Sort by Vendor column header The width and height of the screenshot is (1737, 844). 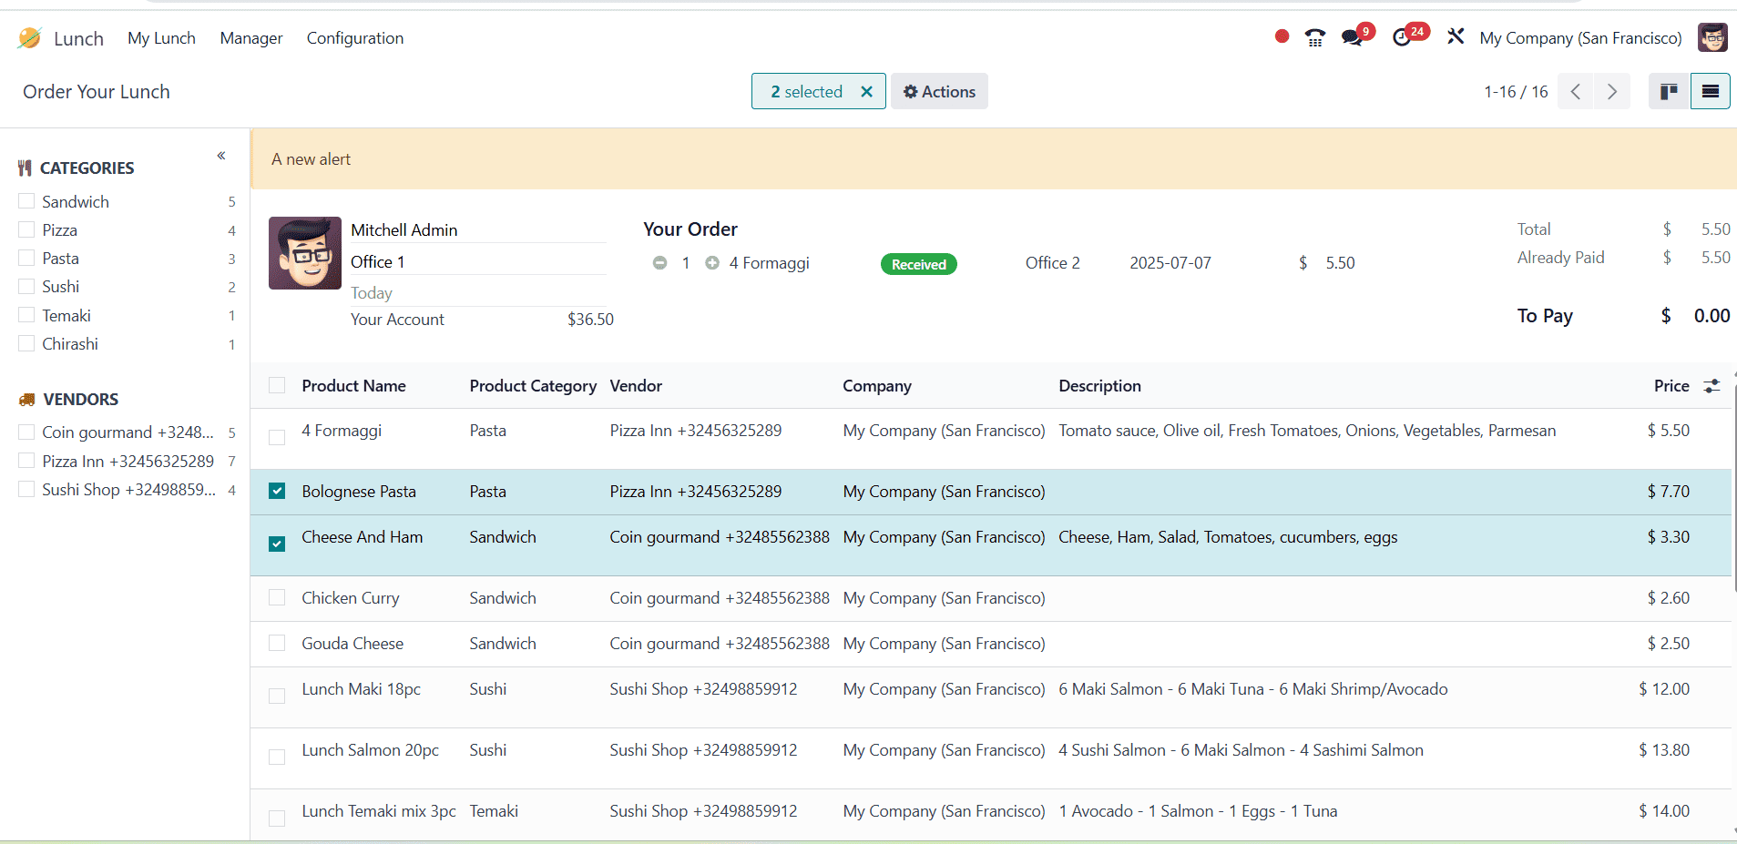[636, 386]
